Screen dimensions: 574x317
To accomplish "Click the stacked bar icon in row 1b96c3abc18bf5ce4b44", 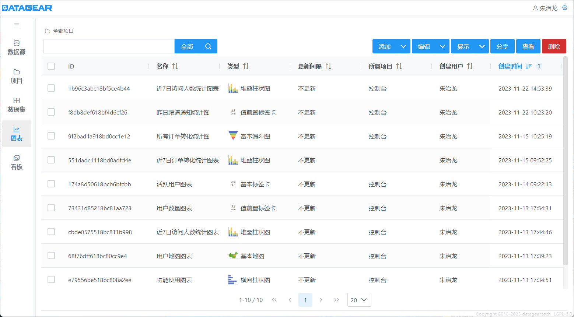I will (233, 88).
